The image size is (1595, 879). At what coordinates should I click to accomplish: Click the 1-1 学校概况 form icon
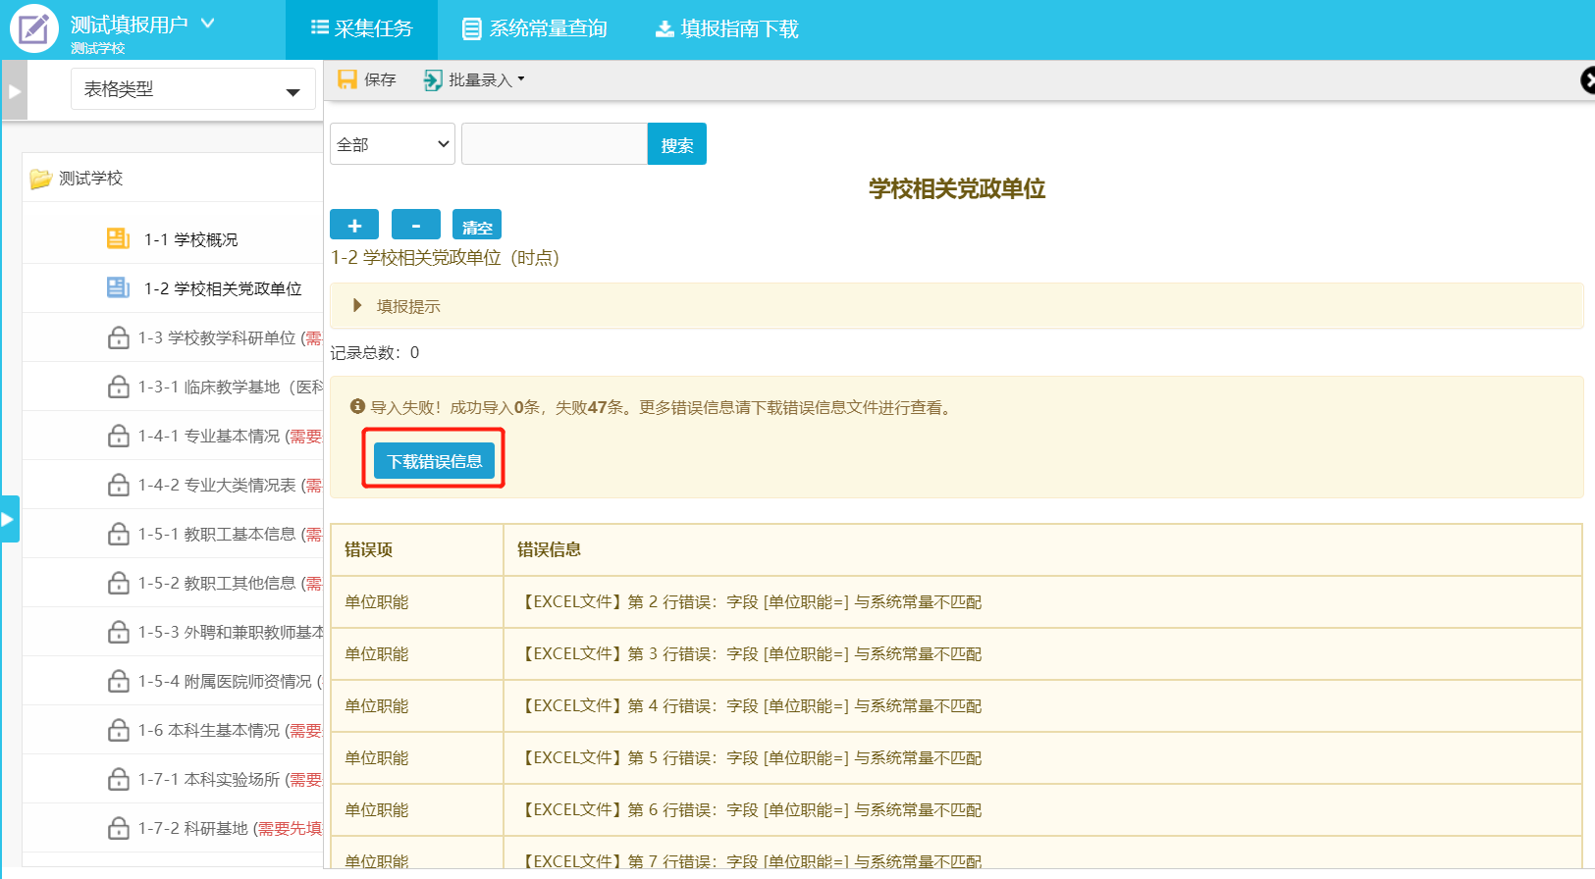coord(118,238)
